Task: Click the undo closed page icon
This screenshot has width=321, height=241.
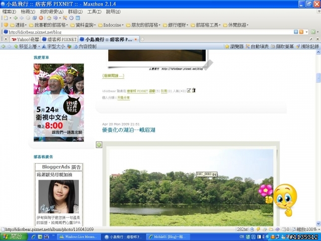Action: pos(55,18)
